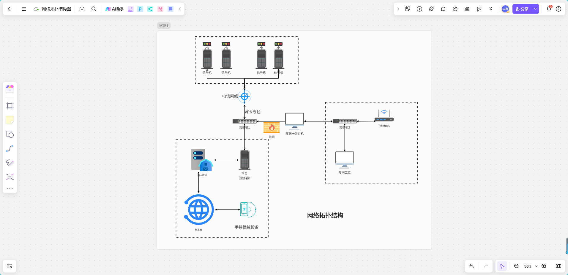Expand the right toolbar chevron
The width and height of the screenshot is (568, 275).
398,9
